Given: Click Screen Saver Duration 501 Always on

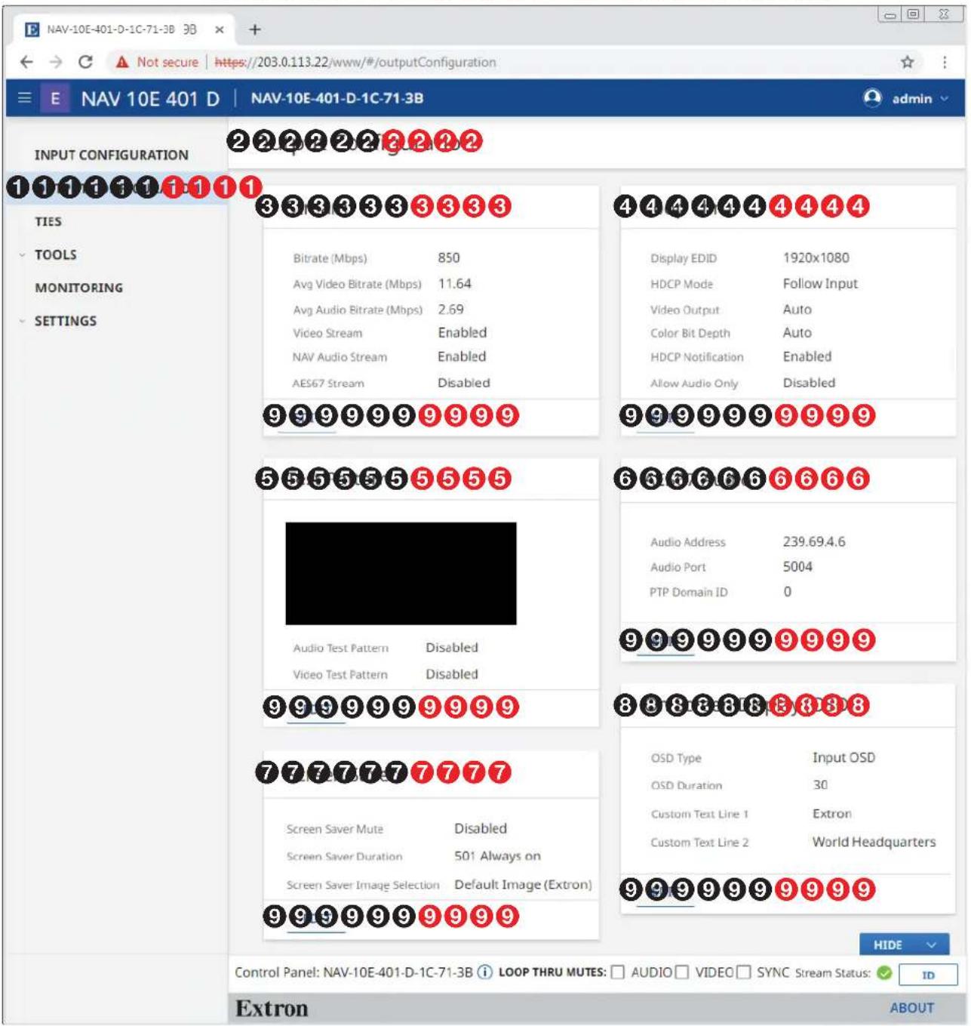Looking at the screenshot, I should tap(497, 856).
